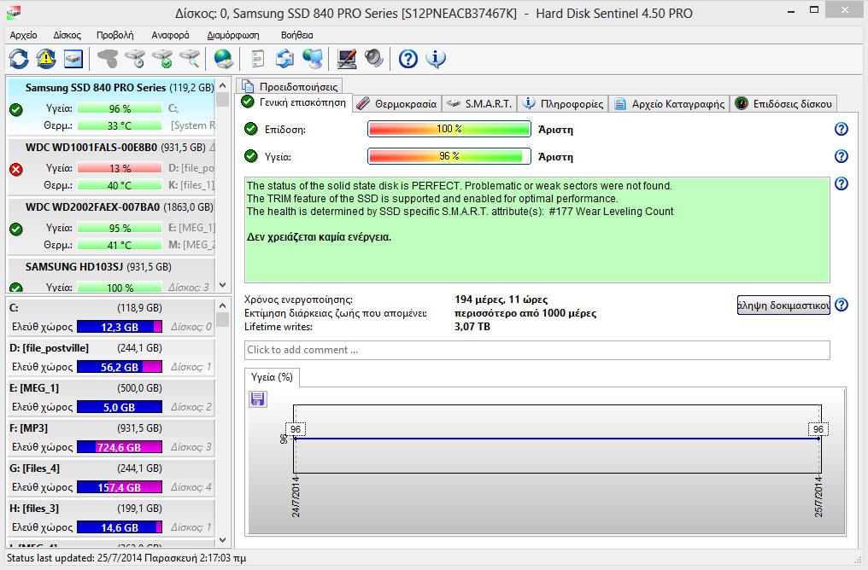Click C: free space bar showing 12,3 GB
This screenshot has width=868, height=570.
click(x=120, y=327)
